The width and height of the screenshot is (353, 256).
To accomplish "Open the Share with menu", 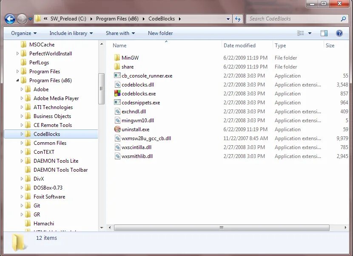I will 120,33.
